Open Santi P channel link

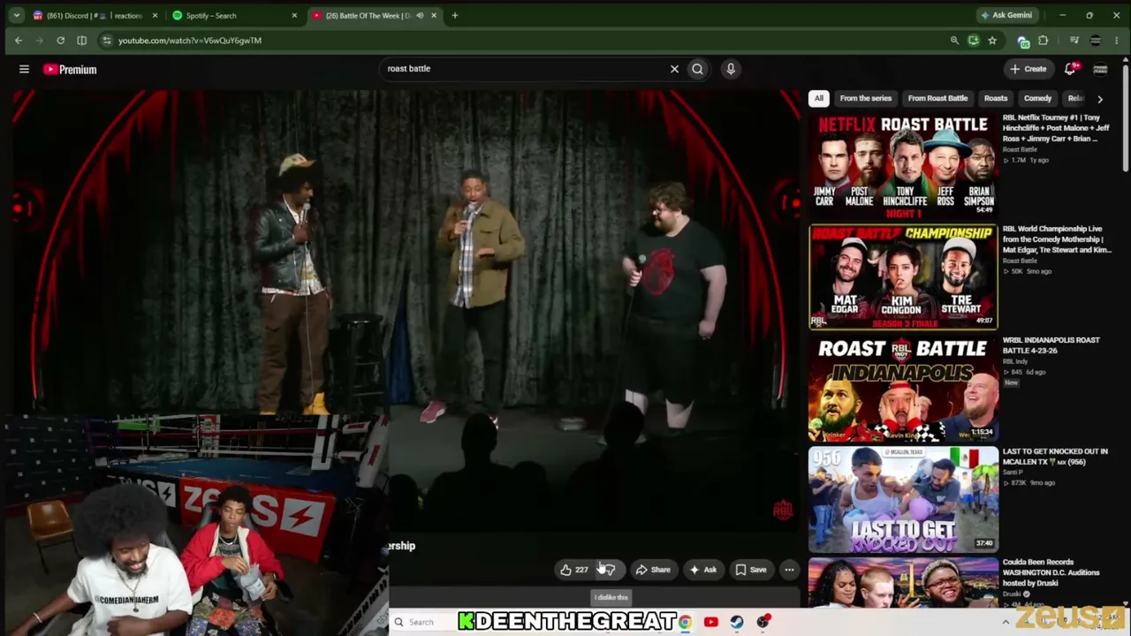(1012, 473)
